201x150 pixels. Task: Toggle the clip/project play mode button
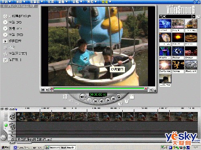pos(82,97)
